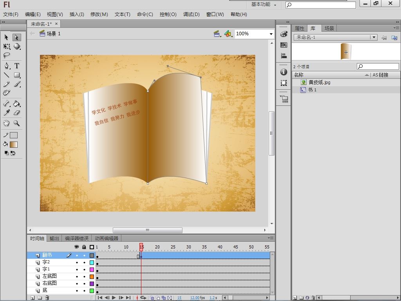401x301 pixels.
Task: Select the Text tool
Action: click(17, 66)
